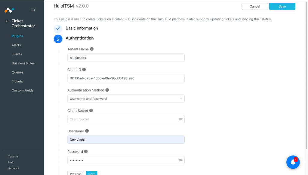Go back with Ticket Orchestrator arrow
Screen dimensions: 308x175
(7, 21)
